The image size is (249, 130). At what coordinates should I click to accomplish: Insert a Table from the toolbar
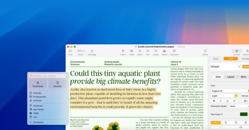[131, 51]
